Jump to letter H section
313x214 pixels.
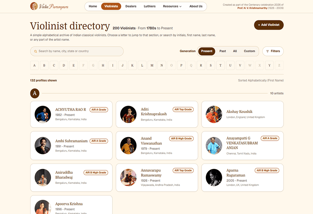tap(103, 65)
